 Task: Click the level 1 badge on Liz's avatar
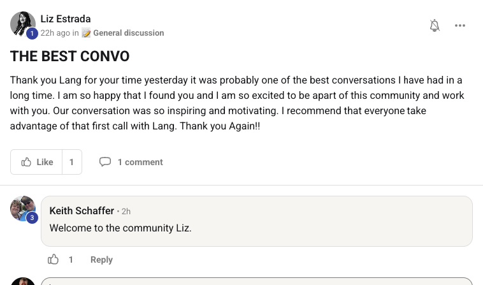tap(32, 34)
